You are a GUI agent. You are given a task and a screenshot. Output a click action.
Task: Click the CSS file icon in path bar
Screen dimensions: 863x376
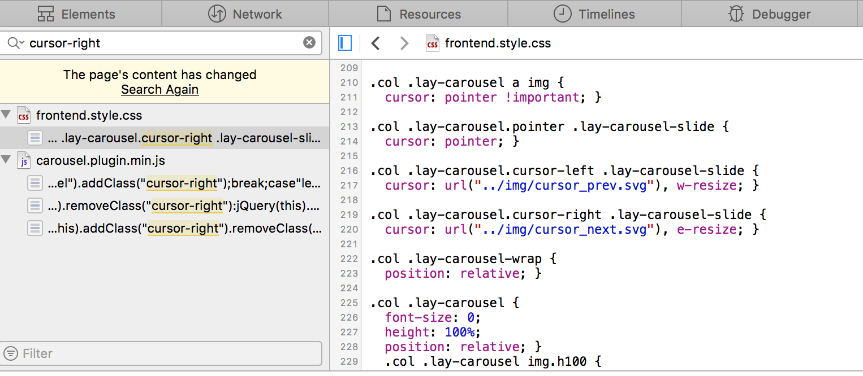coord(433,43)
